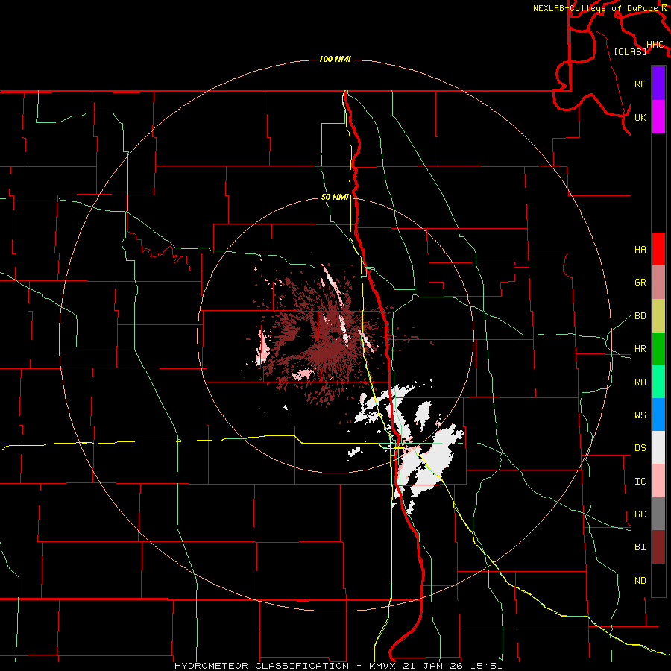
Task: Click the IC legend label
Action: click(640, 482)
